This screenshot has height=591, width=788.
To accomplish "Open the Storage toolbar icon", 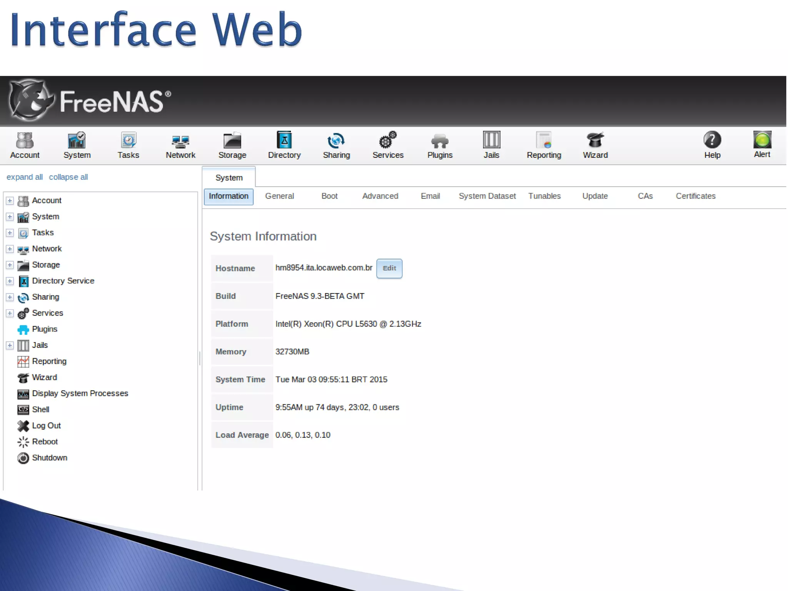I will (x=232, y=141).
